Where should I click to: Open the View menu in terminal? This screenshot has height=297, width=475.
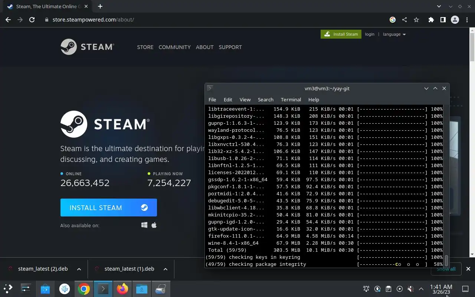click(x=245, y=99)
